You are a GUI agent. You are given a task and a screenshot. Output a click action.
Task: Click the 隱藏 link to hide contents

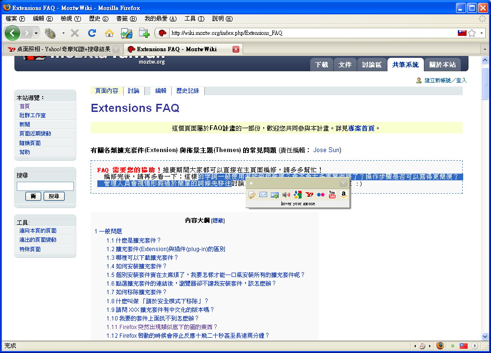(x=218, y=221)
